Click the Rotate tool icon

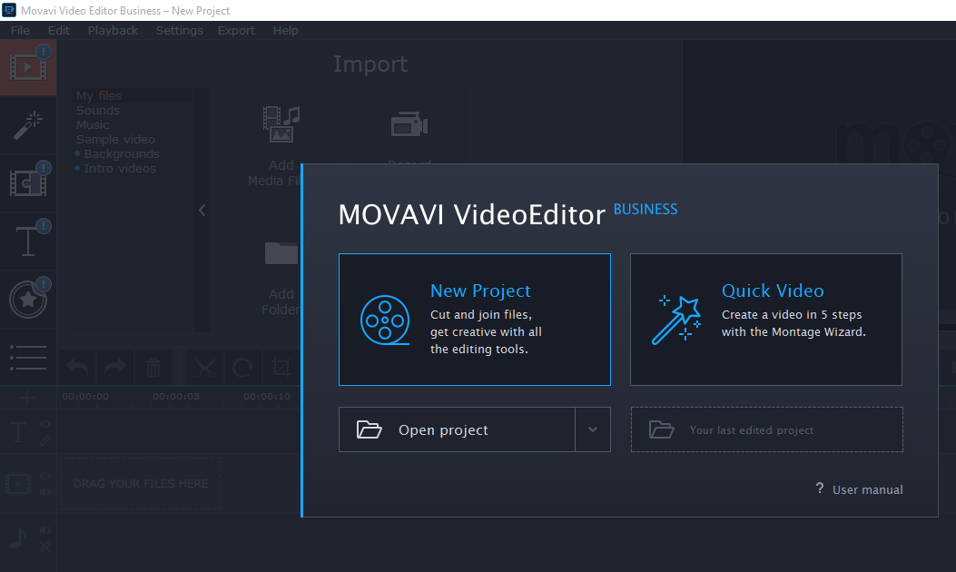(x=241, y=367)
